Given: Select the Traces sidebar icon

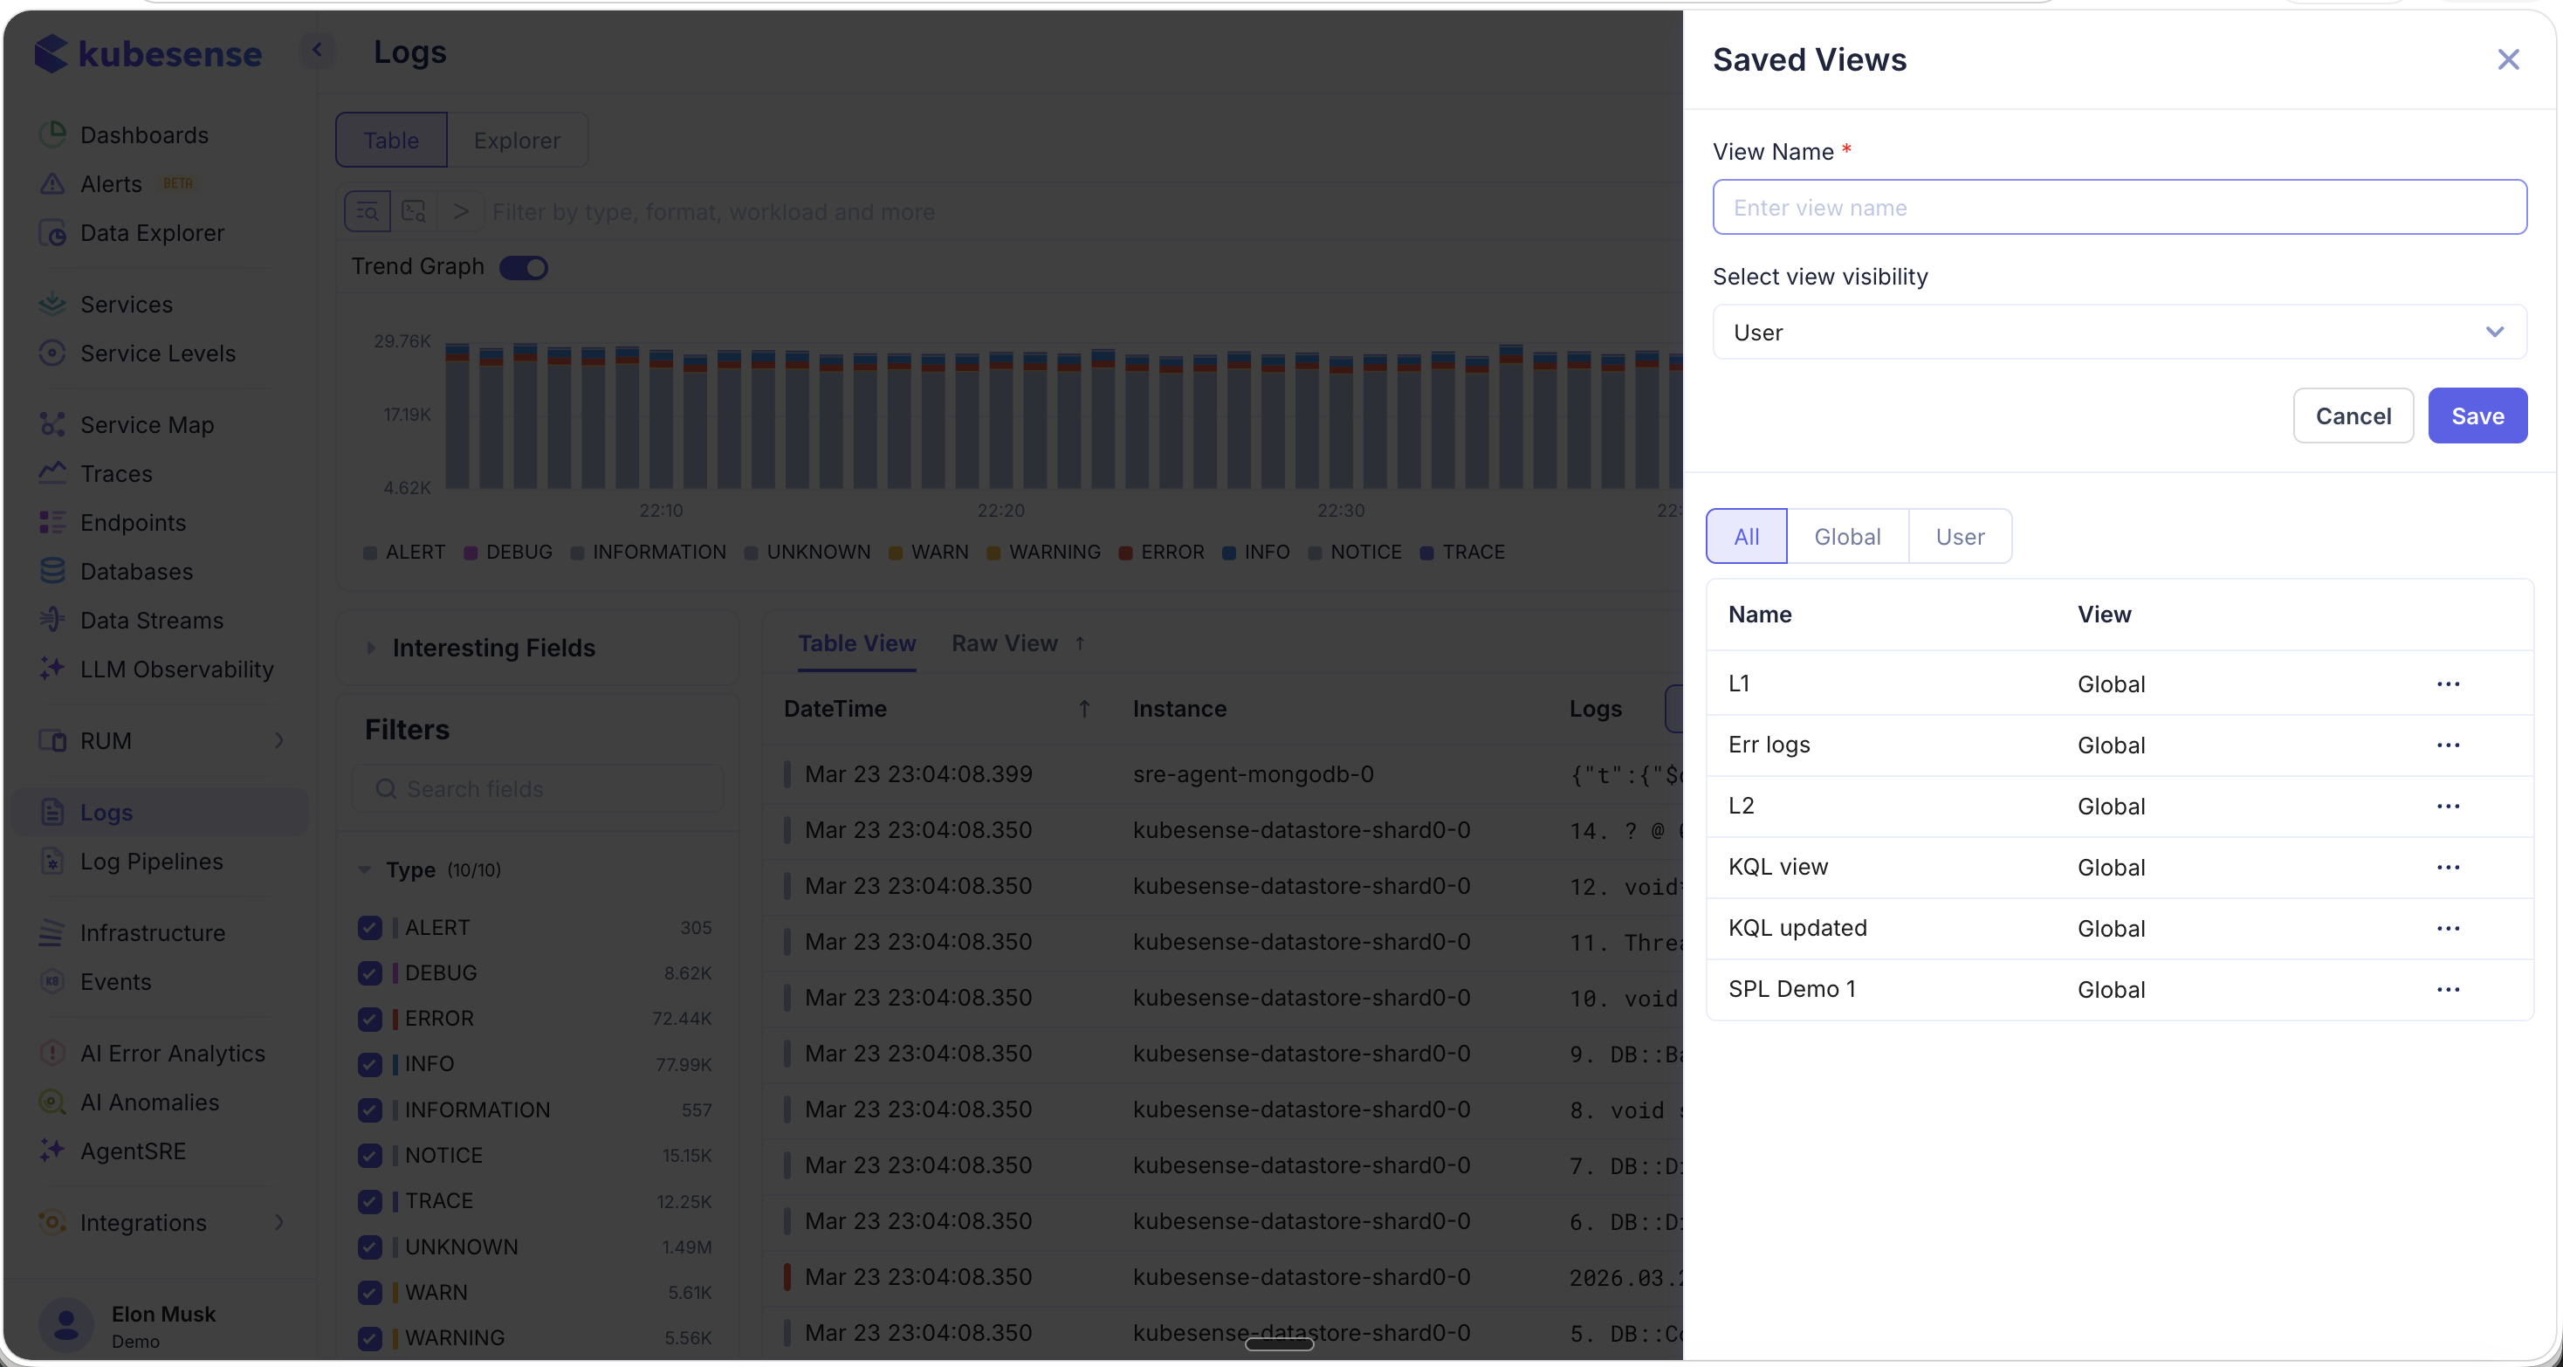Looking at the screenshot, I should pyautogui.click(x=54, y=474).
